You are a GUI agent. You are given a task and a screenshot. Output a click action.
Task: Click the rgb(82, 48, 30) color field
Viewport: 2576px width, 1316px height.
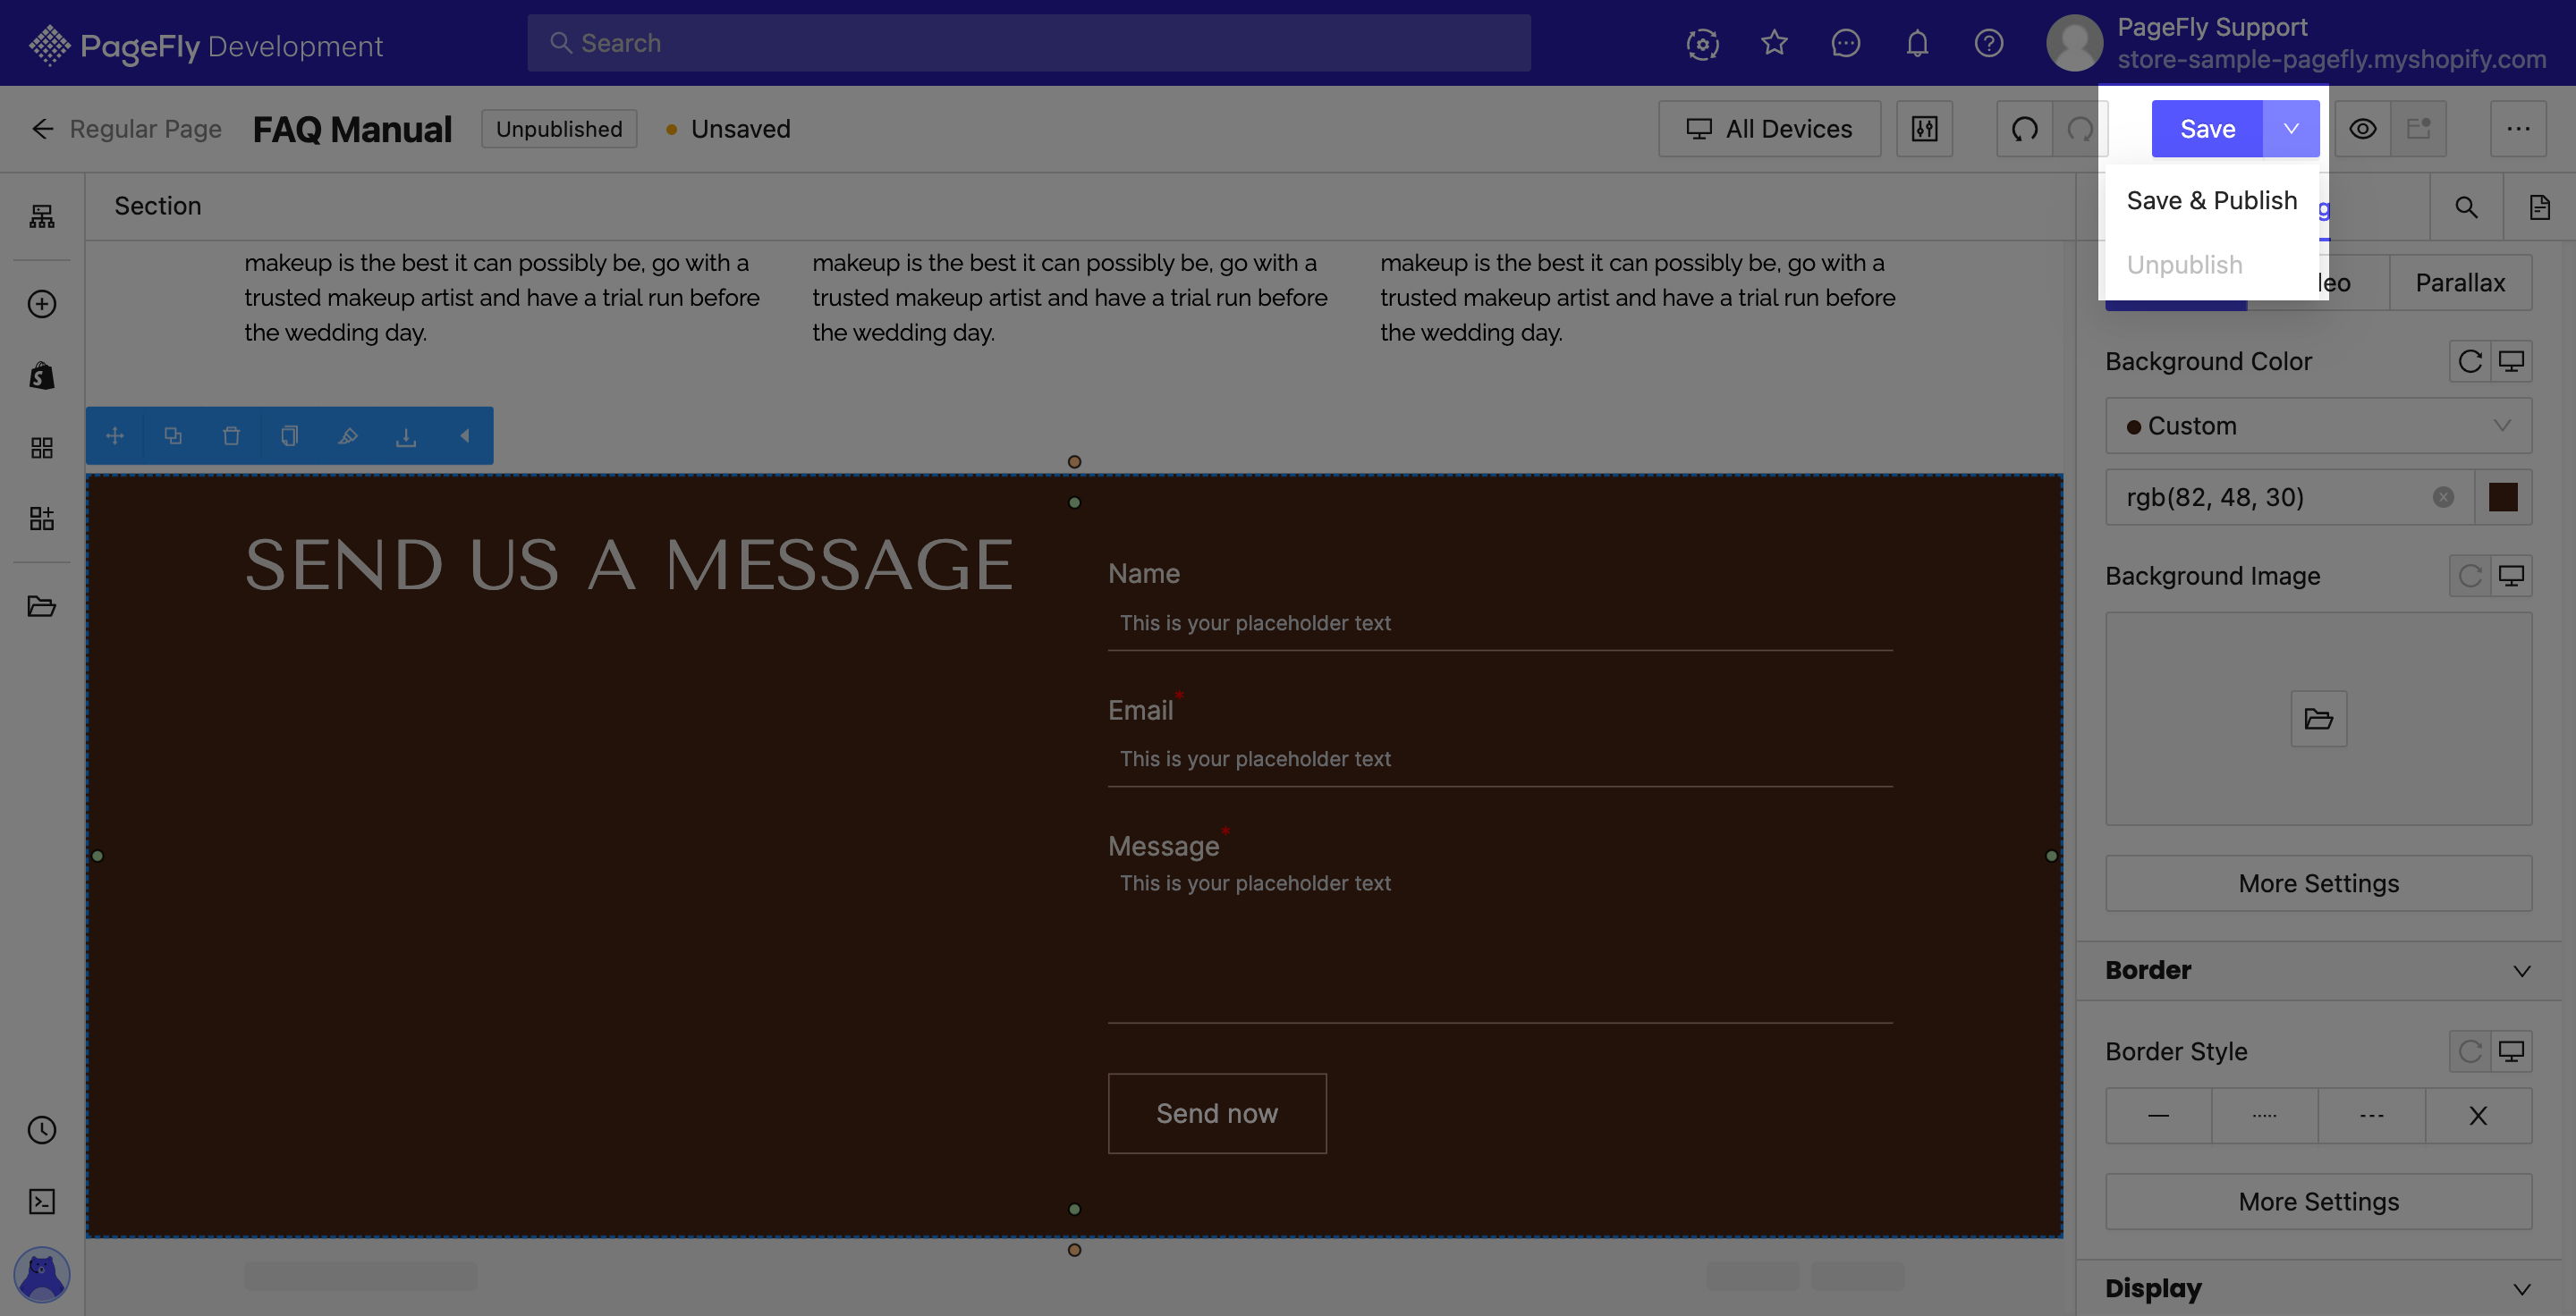[x=2290, y=496]
